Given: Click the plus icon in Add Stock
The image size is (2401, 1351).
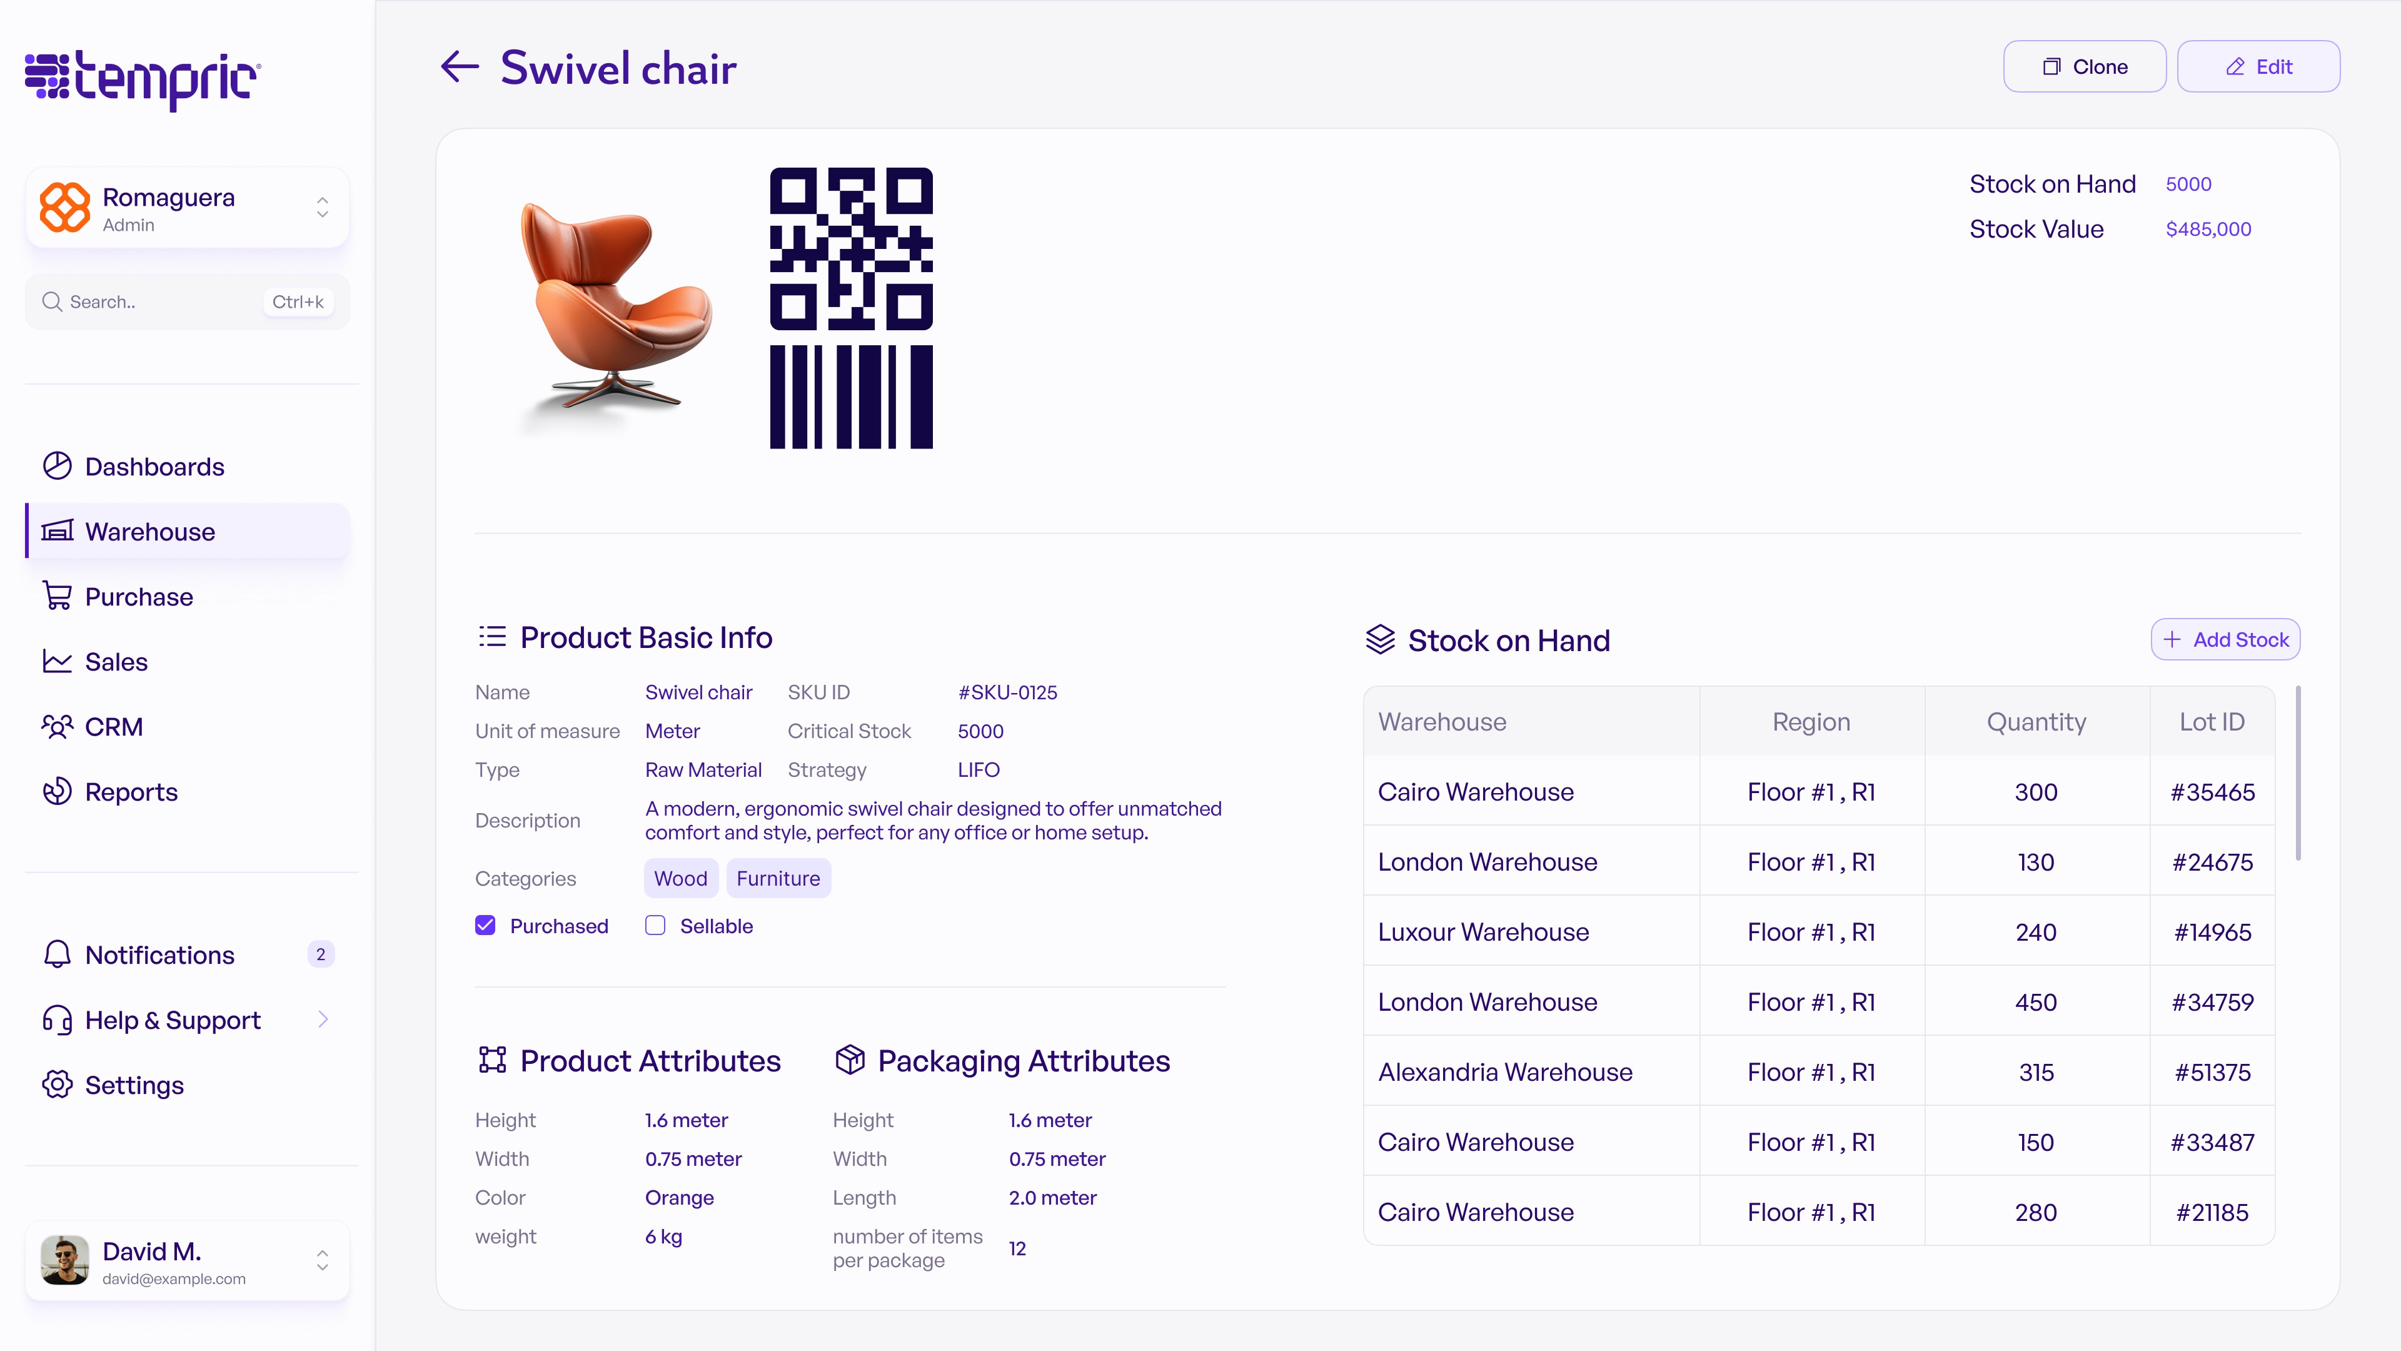Looking at the screenshot, I should [2172, 640].
